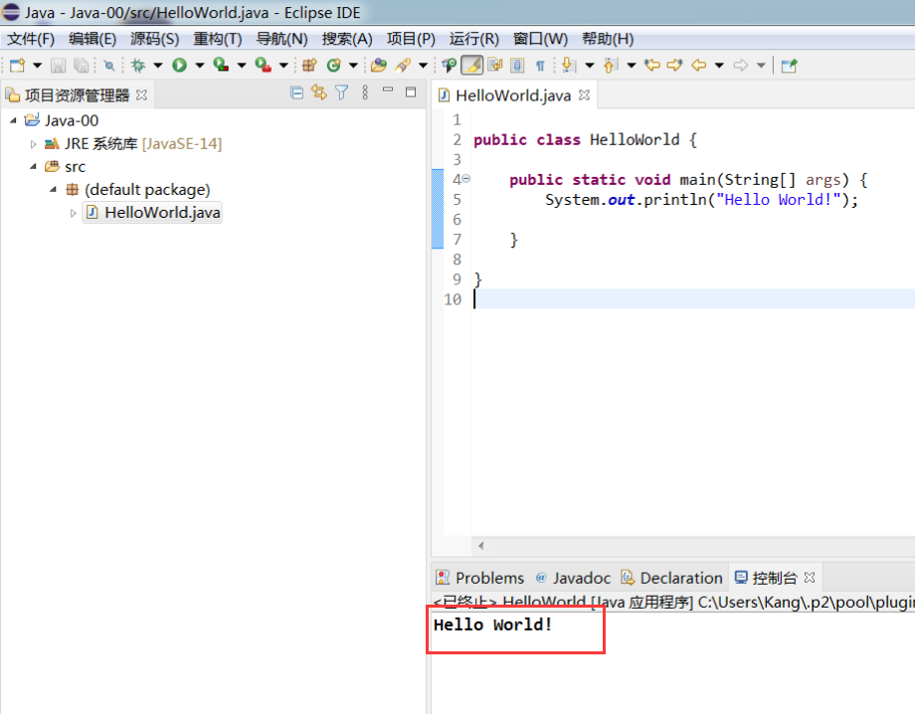The height and width of the screenshot is (714, 915).
Task: Open the External Tools dropdown arrow
Action: (283, 66)
